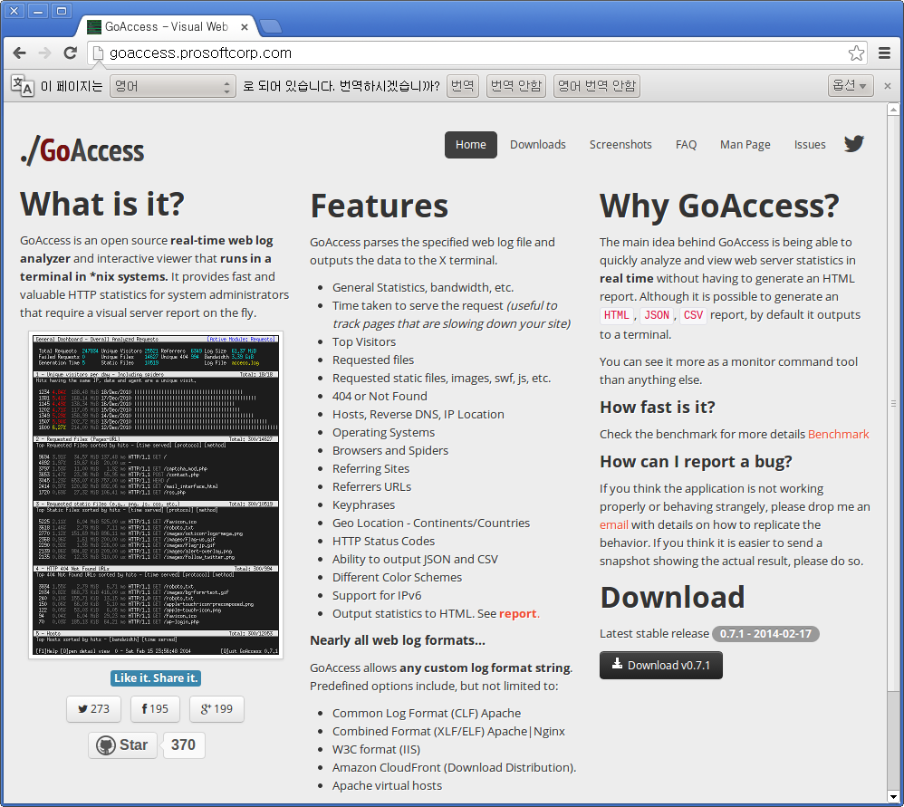Viewport: 904px width, 807px height.
Task: Open the GoAccess terminal screenshot thumbnail
Action: coord(156,495)
